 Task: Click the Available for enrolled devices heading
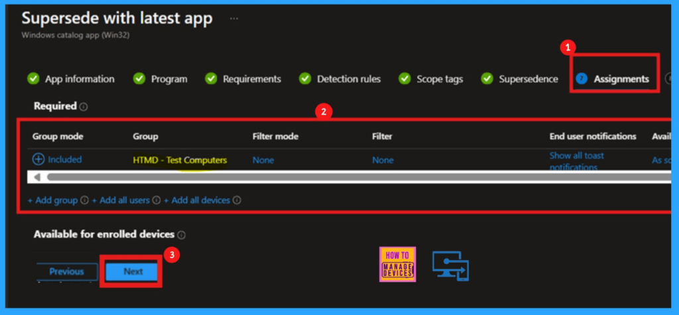click(104, 234)
